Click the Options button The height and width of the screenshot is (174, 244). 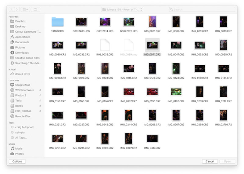(x=17, y=161)
